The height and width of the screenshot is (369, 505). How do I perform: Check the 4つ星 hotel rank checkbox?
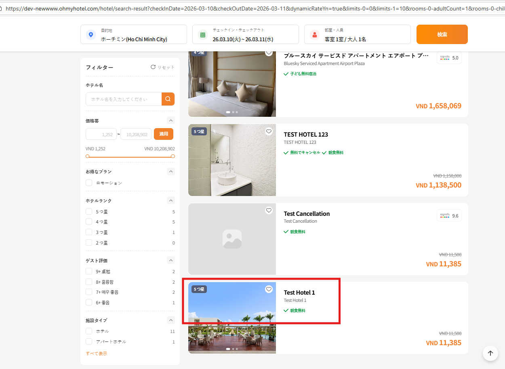point(89,221)
